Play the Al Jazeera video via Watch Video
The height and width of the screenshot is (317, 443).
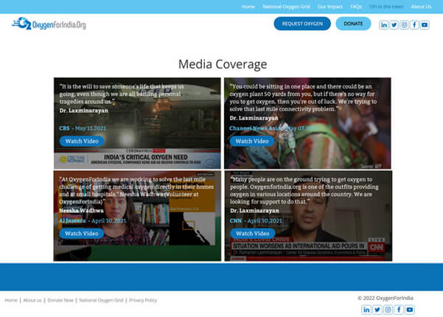82,234
